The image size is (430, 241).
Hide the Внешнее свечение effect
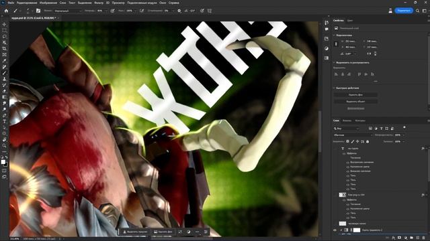point(348,171)
